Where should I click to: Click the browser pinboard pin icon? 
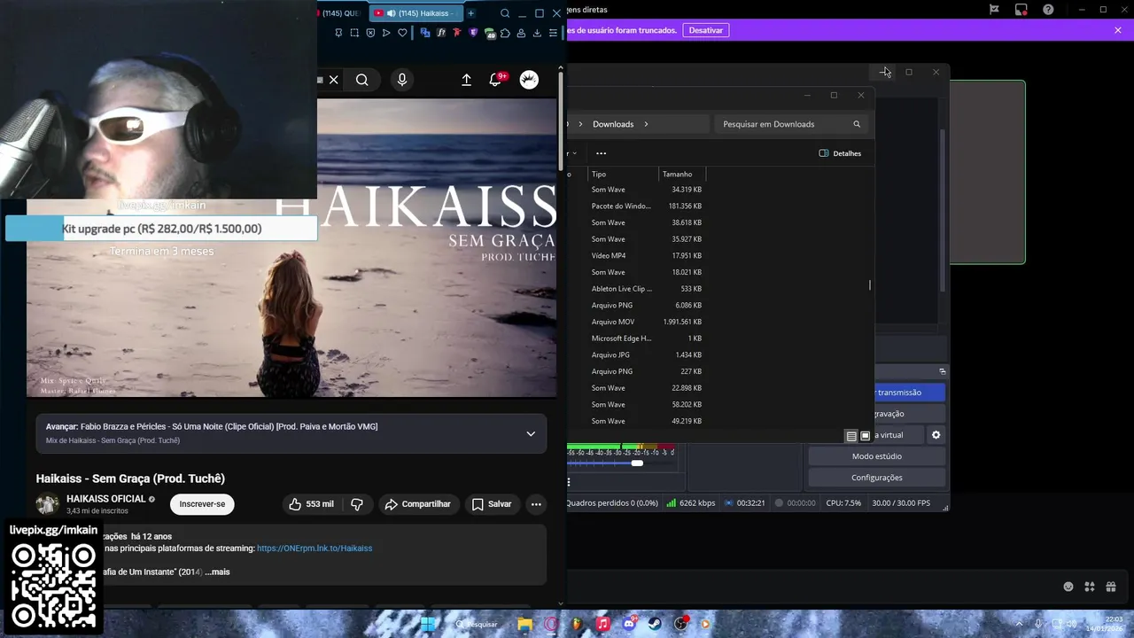coord(338,33)
